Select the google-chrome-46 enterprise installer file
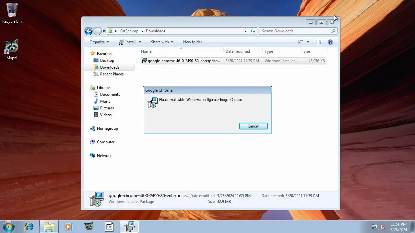Image resolution: width=415 pixels, height=233 pixels. [x=233, y=61]
